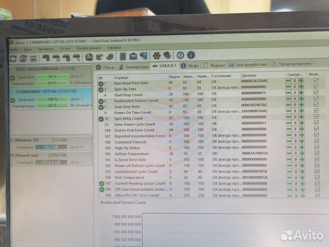Viewport: 329px width, 247px height.
Task: Click green plus in Spin Up Time row
Action: 301,86
